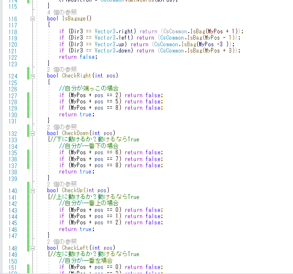Open the 2 個の参照 references link above CheckRight
The width and height of the screenshot is (293, 274).
pos(62,70)
